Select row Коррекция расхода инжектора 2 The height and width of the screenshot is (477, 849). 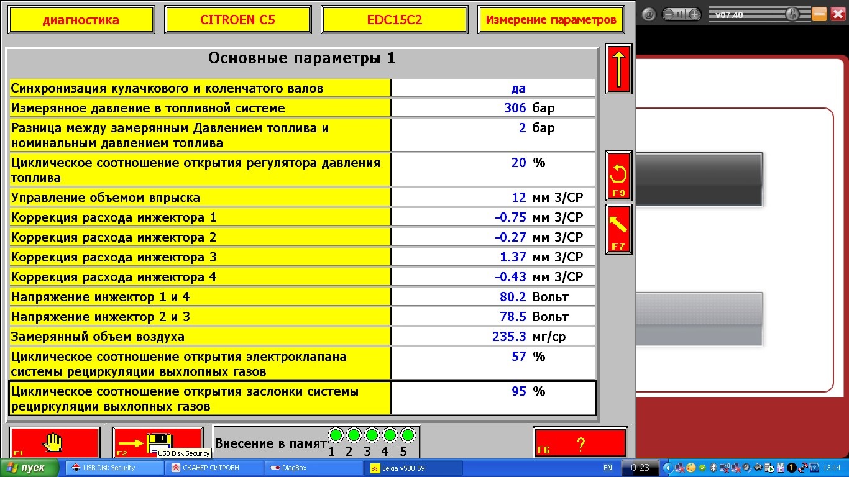pos(302,237)
